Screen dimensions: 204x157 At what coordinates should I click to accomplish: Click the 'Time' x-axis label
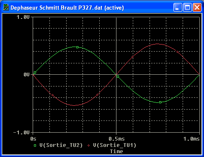click(x=116, y=151)
